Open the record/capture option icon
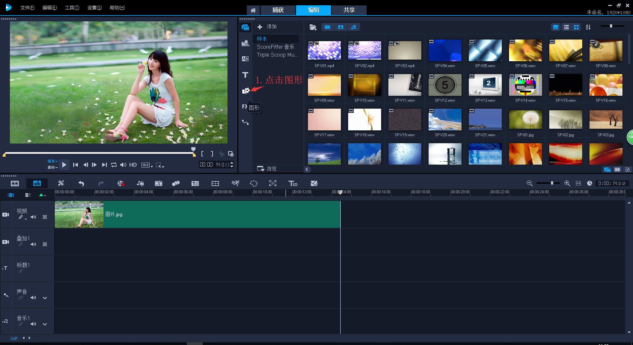Image resolution: width=633 pixels, height=345 pixels. [x=121, y=183]
